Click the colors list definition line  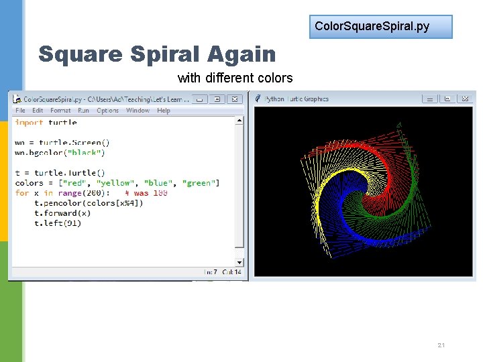117,183
